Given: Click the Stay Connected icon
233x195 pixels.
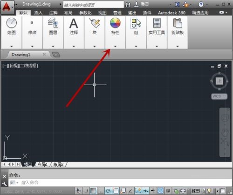Looking at the screenshot, I should tap(185, 5).
